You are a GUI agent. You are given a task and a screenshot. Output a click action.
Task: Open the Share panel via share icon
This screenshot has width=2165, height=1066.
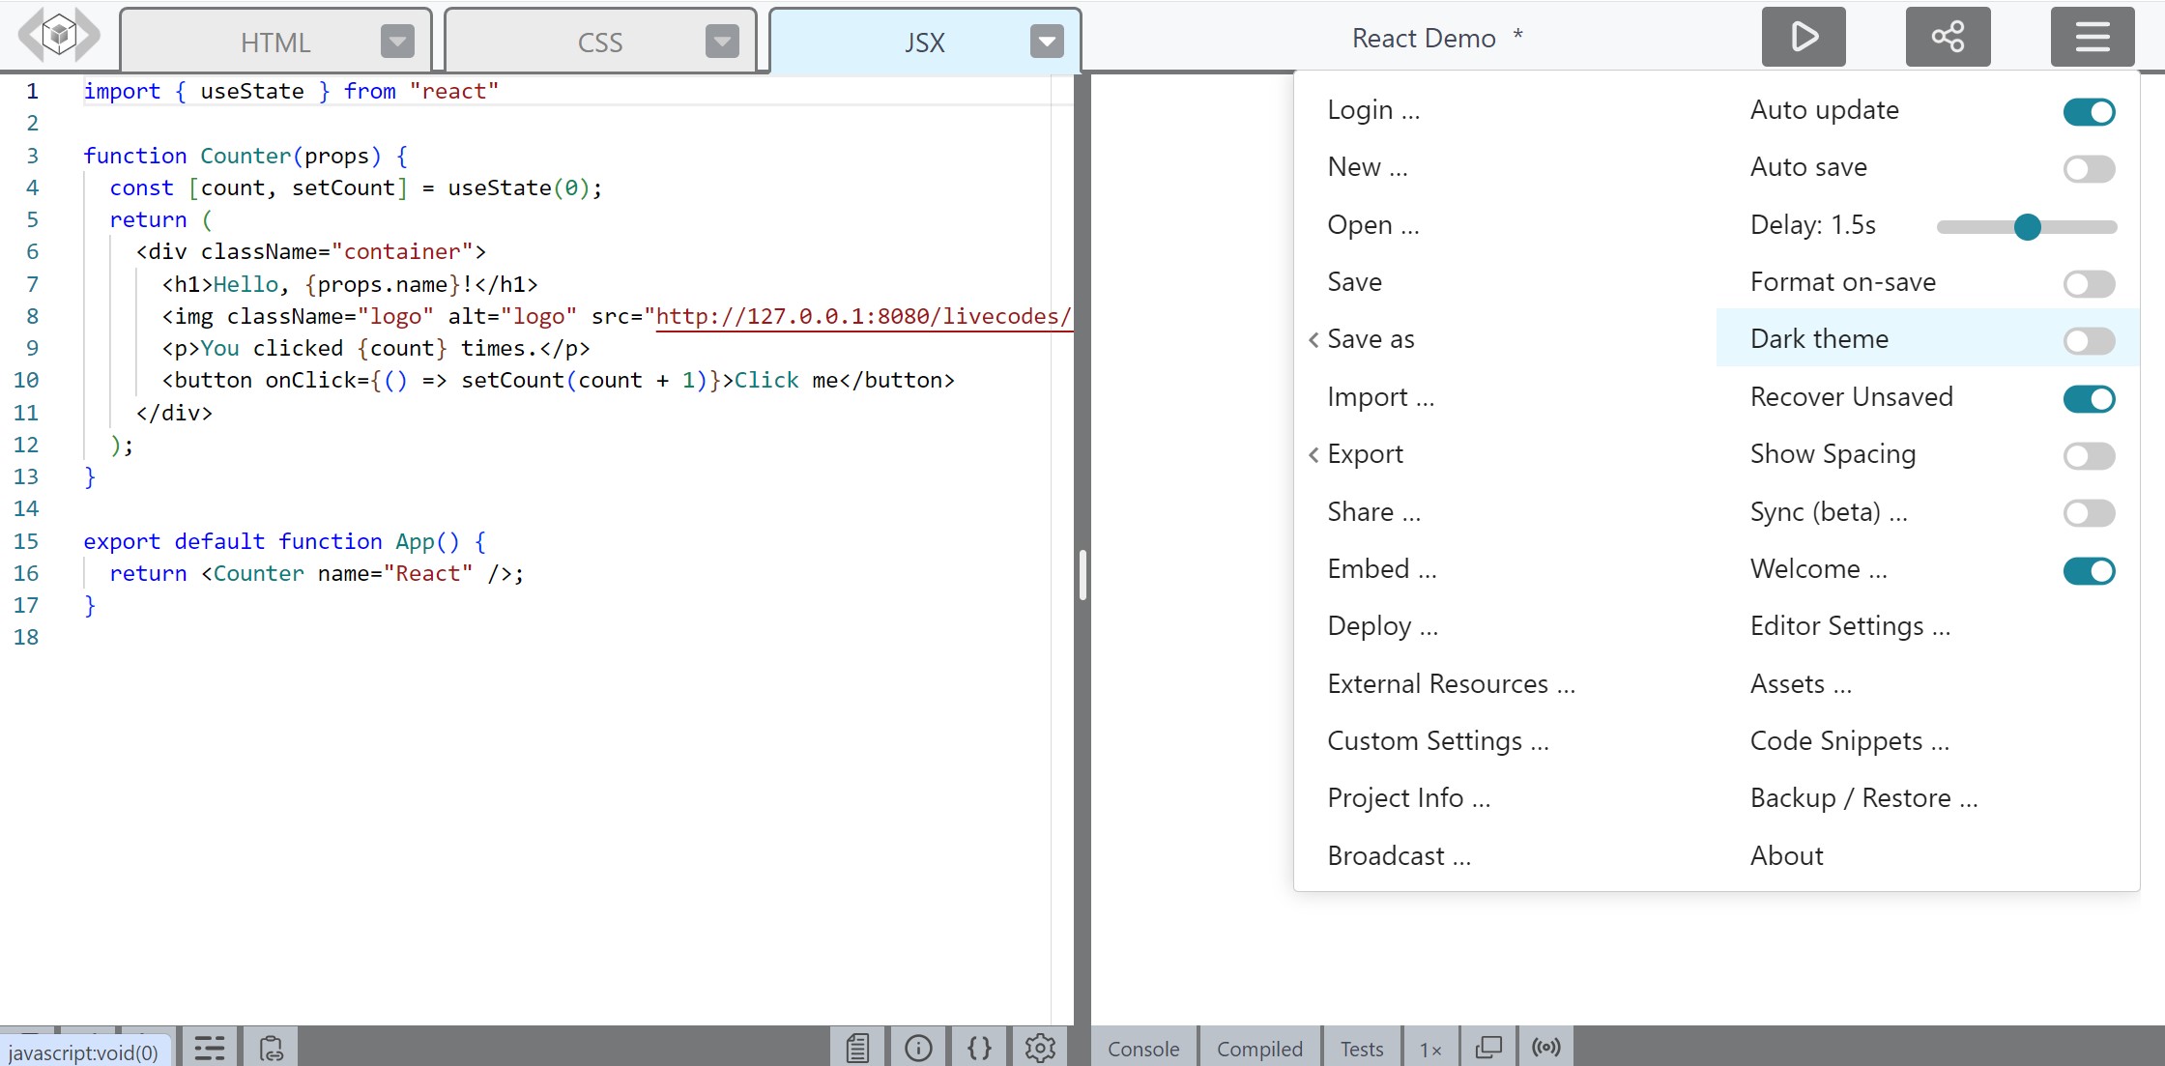pos(1948,37)
